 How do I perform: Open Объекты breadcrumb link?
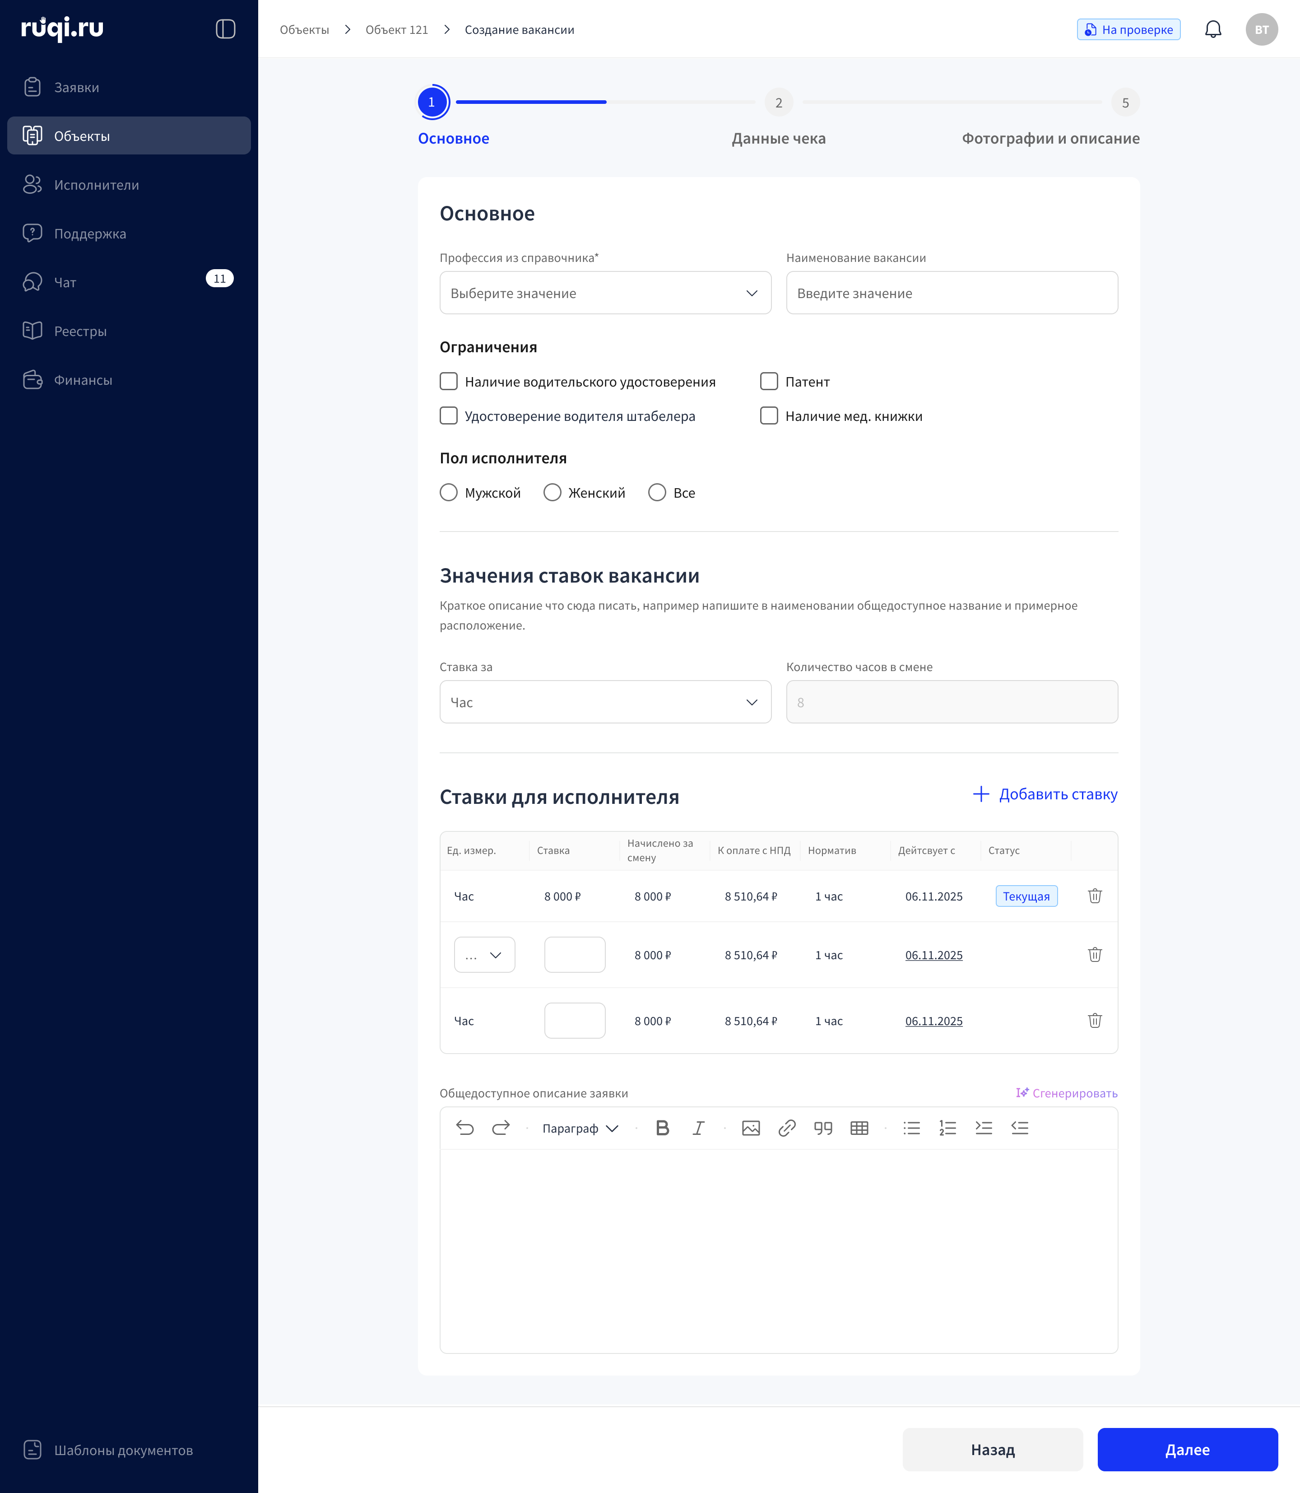pyautogui.click(x=304, y=30)
